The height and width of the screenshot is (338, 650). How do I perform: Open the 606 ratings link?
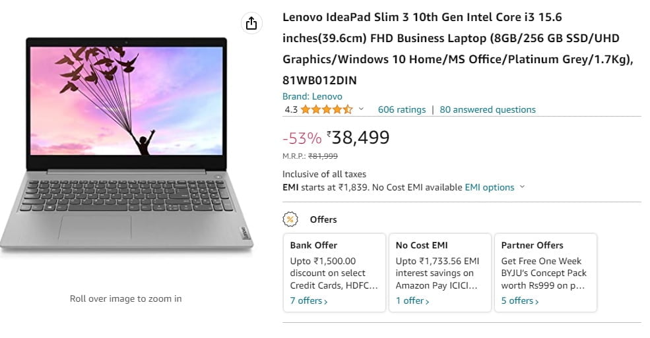pos(402,109)
